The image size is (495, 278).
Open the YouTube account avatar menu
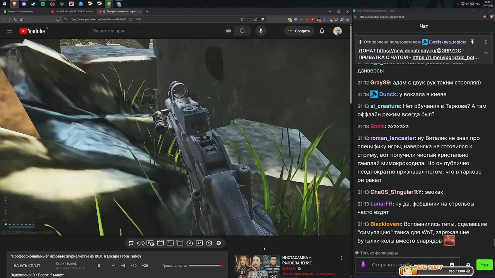tap(338, 31)
